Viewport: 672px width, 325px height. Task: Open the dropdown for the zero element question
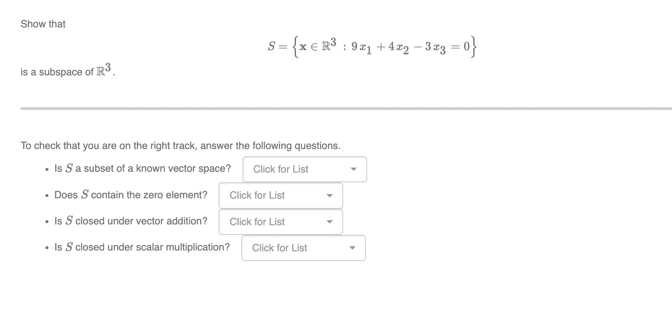280,195
